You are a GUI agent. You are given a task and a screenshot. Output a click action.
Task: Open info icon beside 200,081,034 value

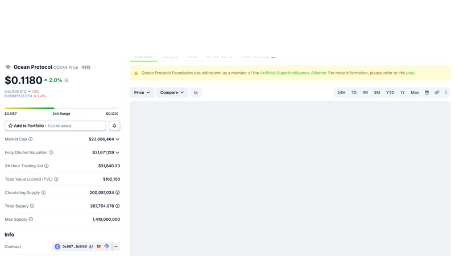[x=118, y=192]
